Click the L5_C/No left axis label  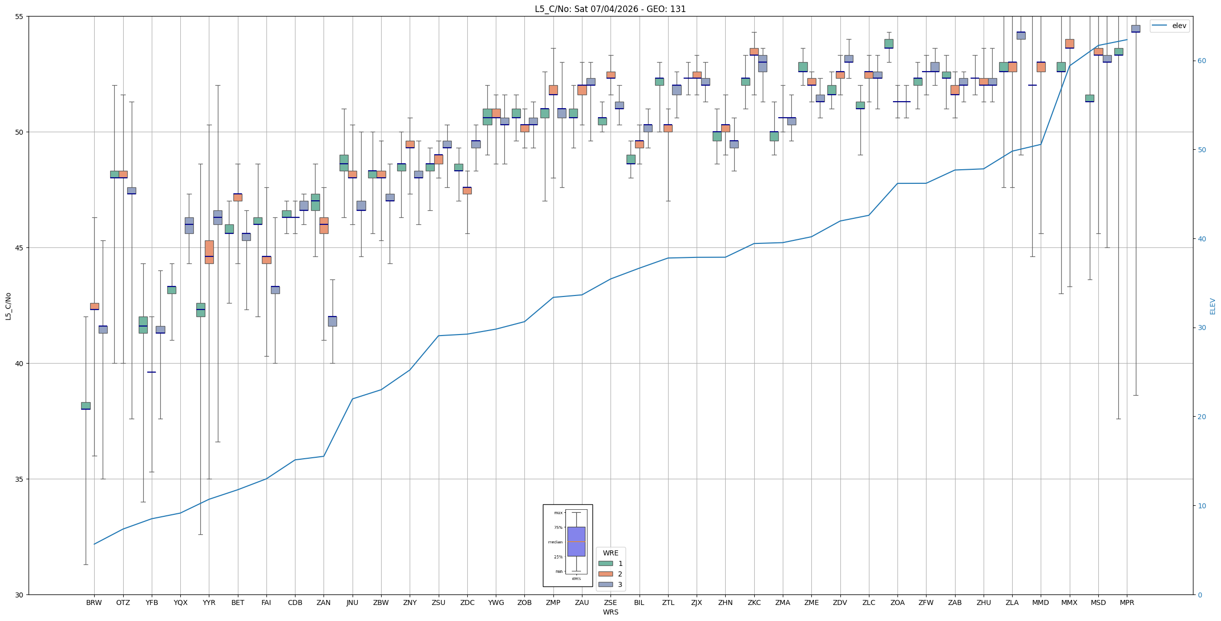(8, 306)
